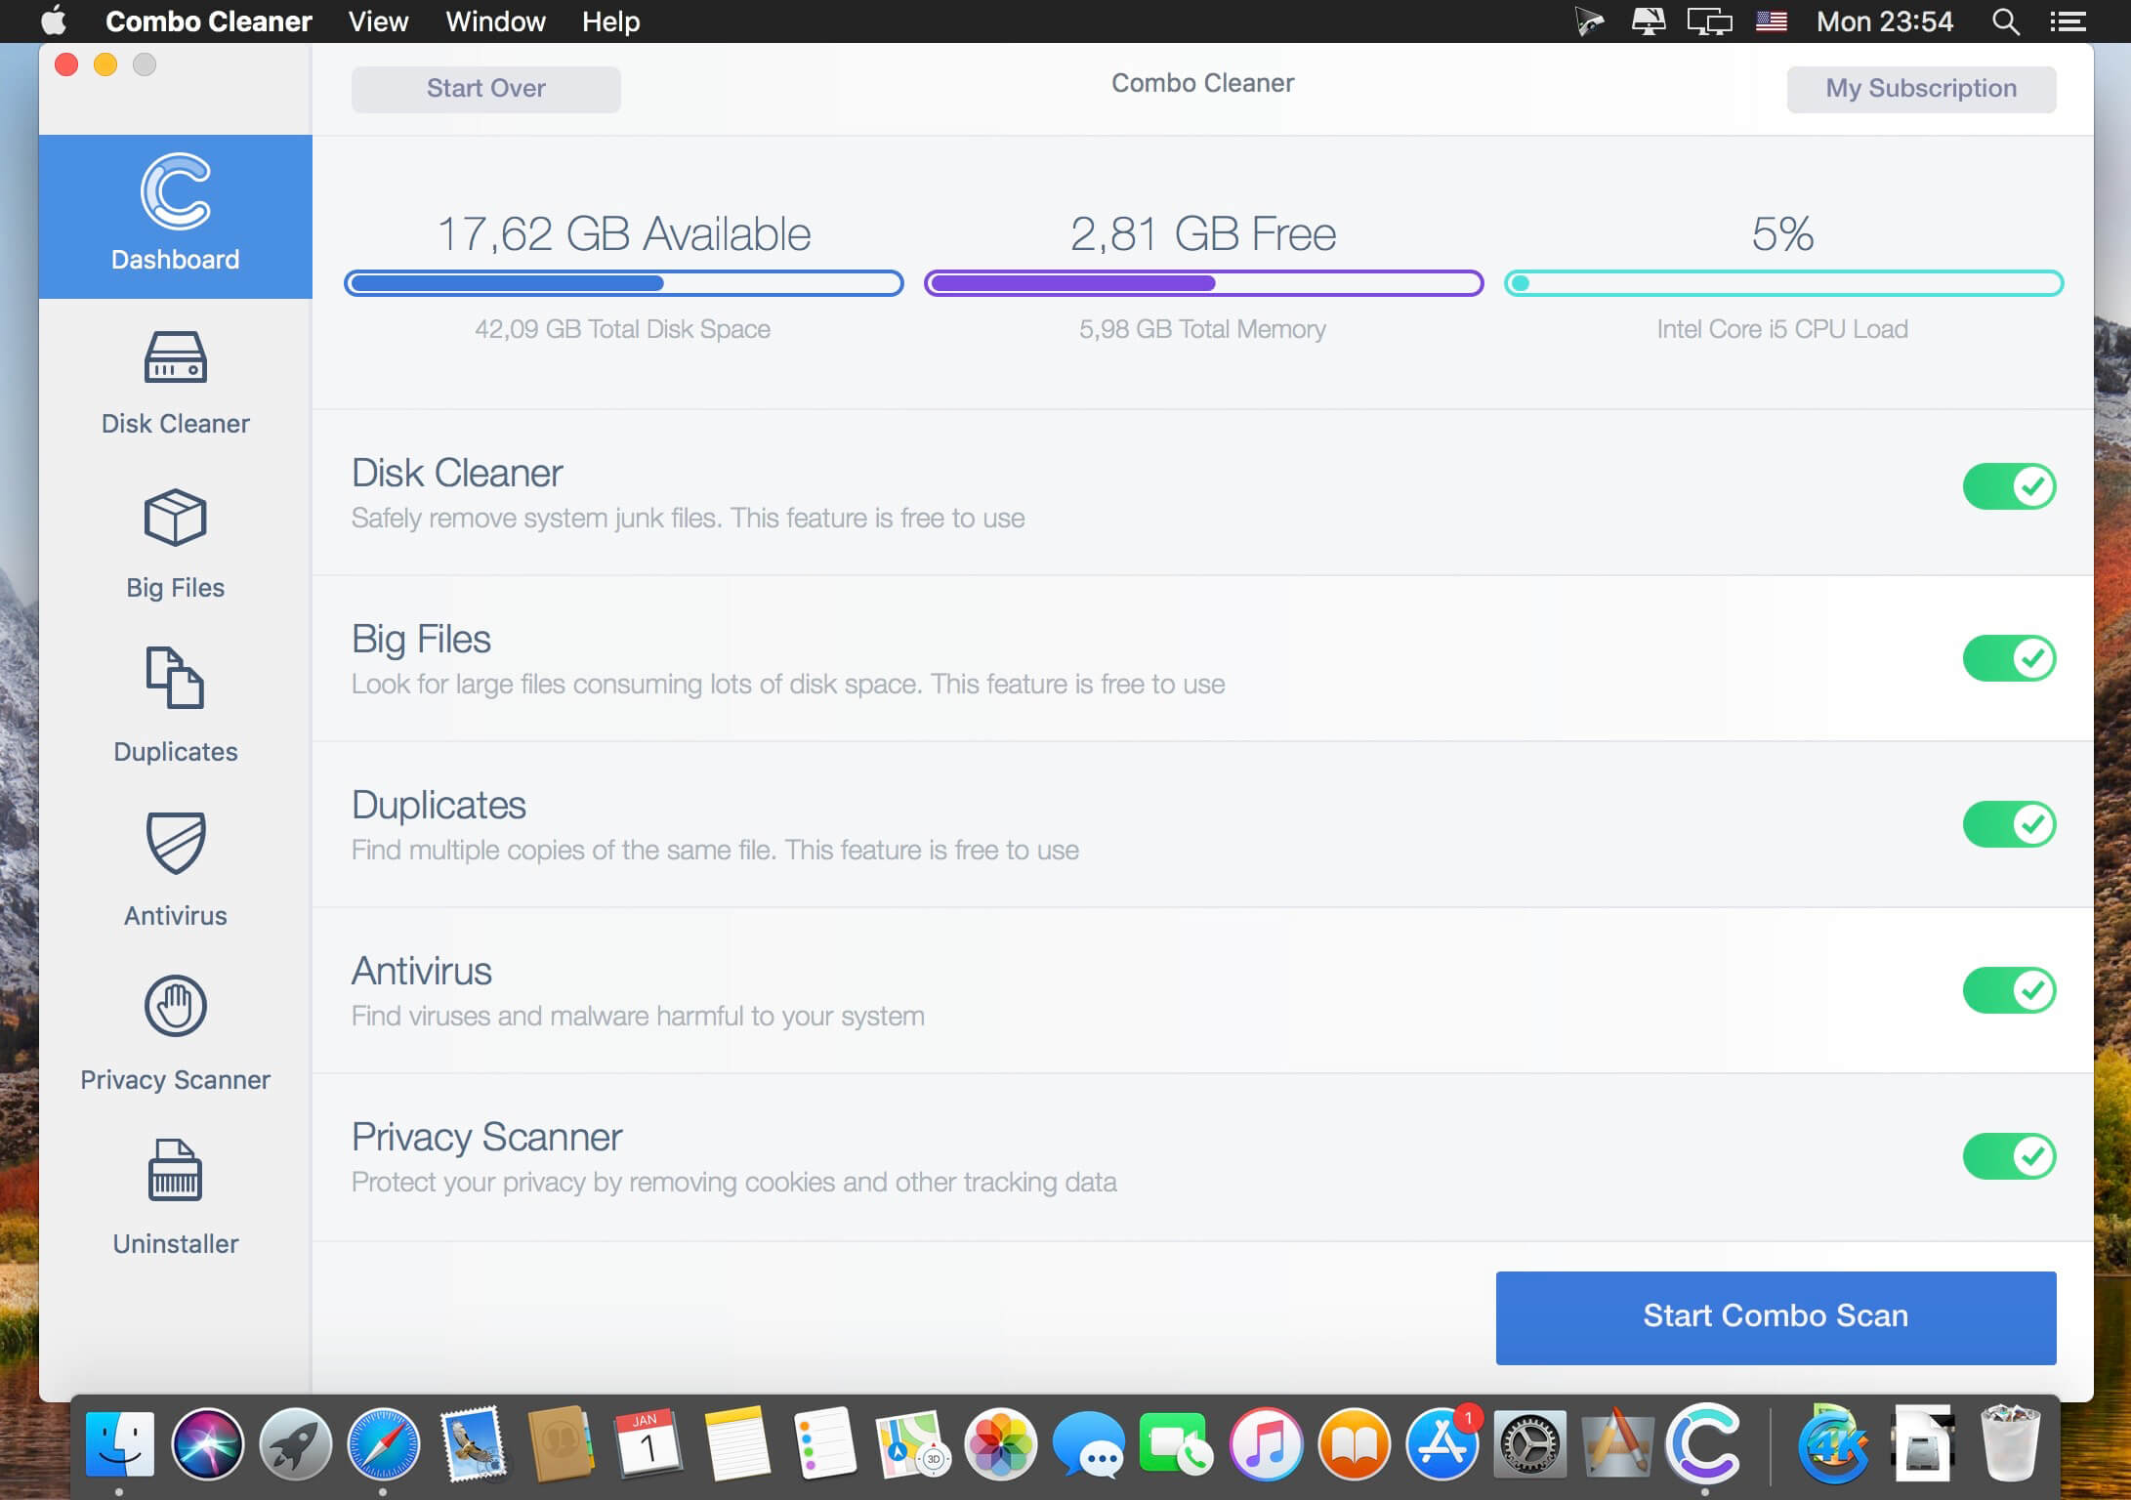Screen dimensions: 2131x1500
Task: Select the Big Files sidebar icon
Action: click(x=174, y=520)
